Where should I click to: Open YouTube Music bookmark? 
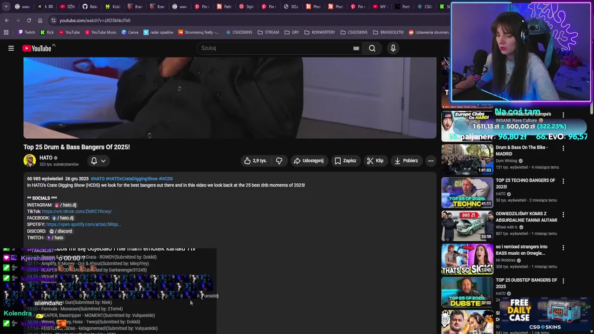101,32
